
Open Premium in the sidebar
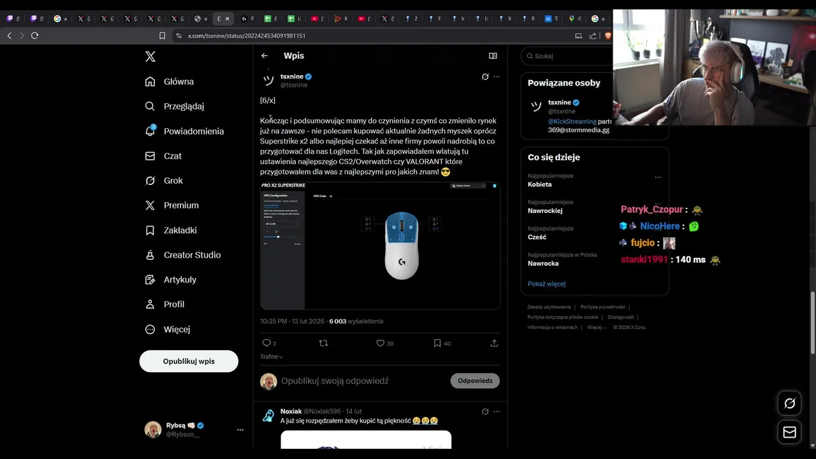pyautogui.click(x=171, y=205)
